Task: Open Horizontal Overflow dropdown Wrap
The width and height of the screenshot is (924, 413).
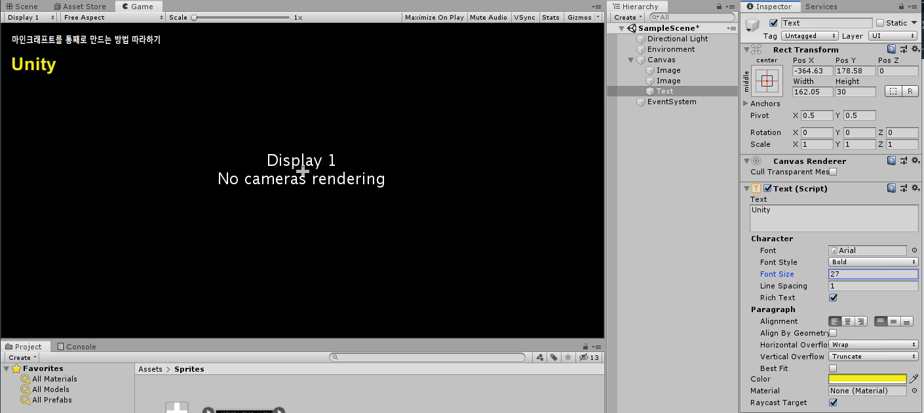Action: (874, 345)
